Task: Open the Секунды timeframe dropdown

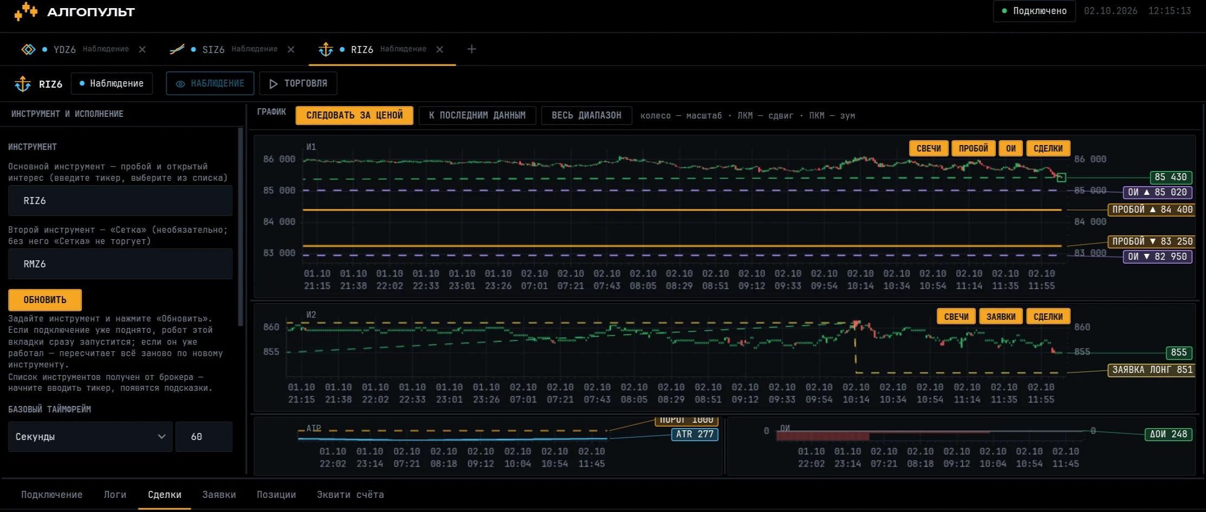Action: (90, 437)
